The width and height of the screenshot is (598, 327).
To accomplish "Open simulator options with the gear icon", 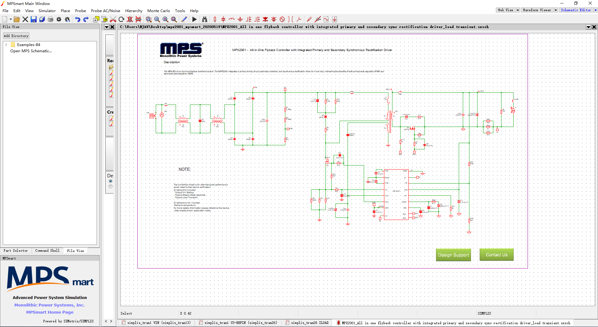I will click(59, 19).
